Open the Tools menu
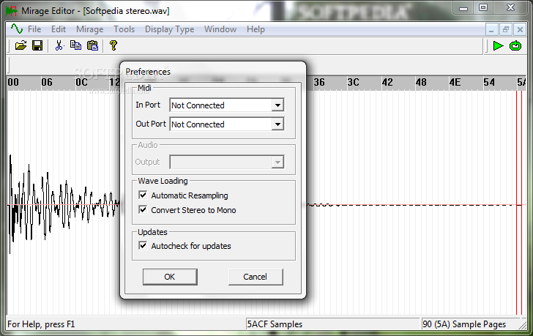 point(124,29)
